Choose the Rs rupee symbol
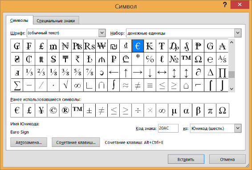Image resolution: width=252 pixels, height=170 pixels. point(89,46)
